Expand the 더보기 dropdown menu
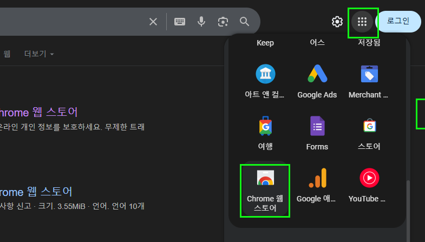The width and height of the screenshot is (425, 242). 39,54
